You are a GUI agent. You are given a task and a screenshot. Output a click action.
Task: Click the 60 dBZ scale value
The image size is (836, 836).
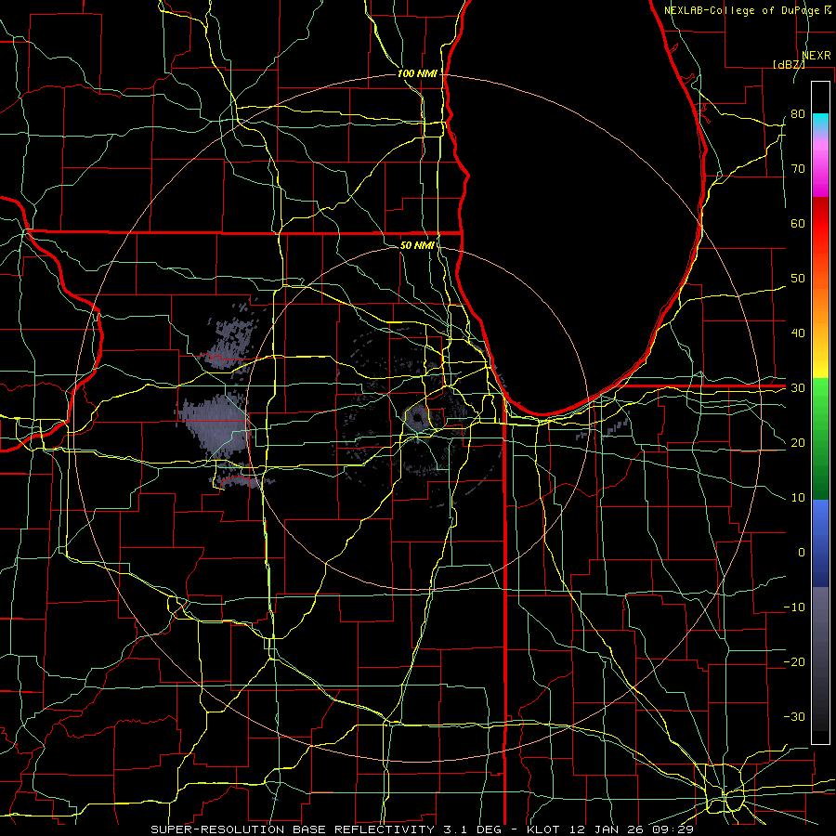click(x=798, y=223)
